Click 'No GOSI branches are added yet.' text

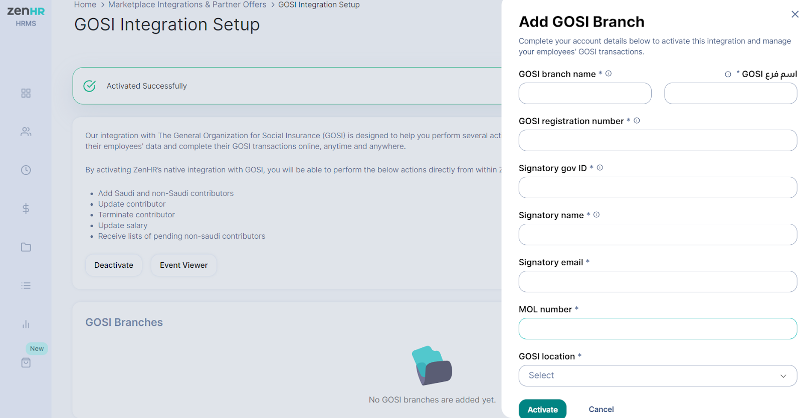[x=432, y=400]
